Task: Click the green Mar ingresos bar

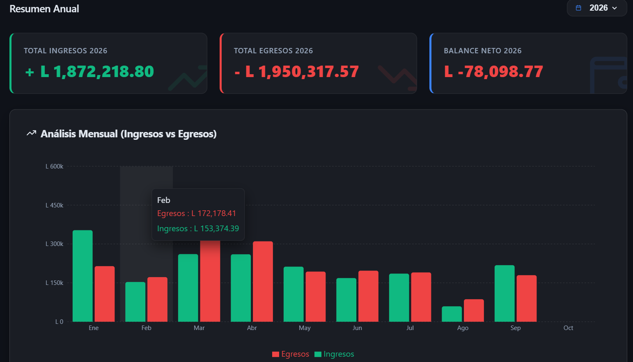Action: (x=188, y=288)
